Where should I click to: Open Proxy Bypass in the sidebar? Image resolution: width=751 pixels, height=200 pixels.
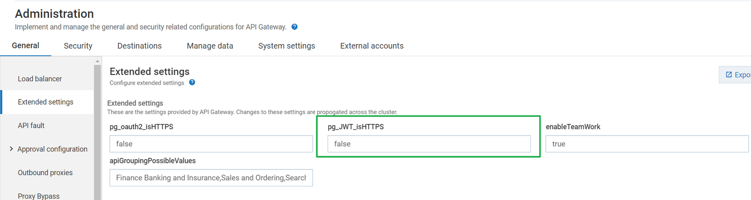[x=38, y=195]
